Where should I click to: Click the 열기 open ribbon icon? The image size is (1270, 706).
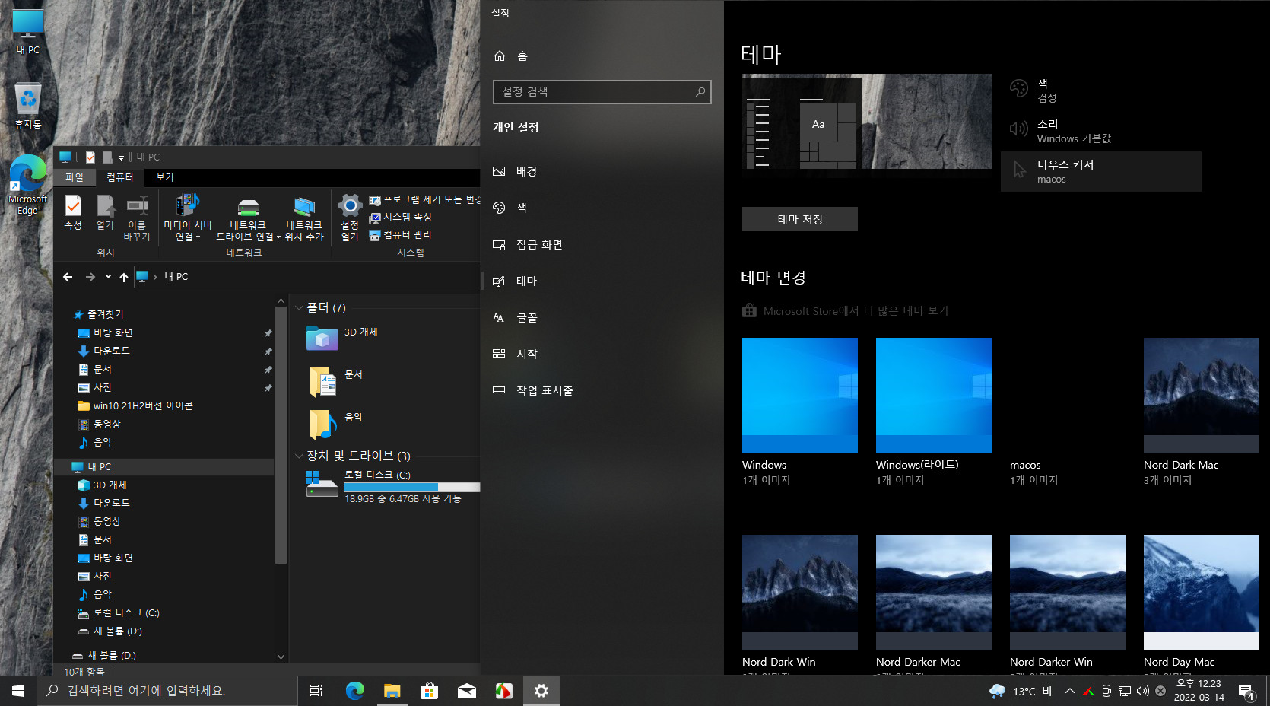coord(105,212)
